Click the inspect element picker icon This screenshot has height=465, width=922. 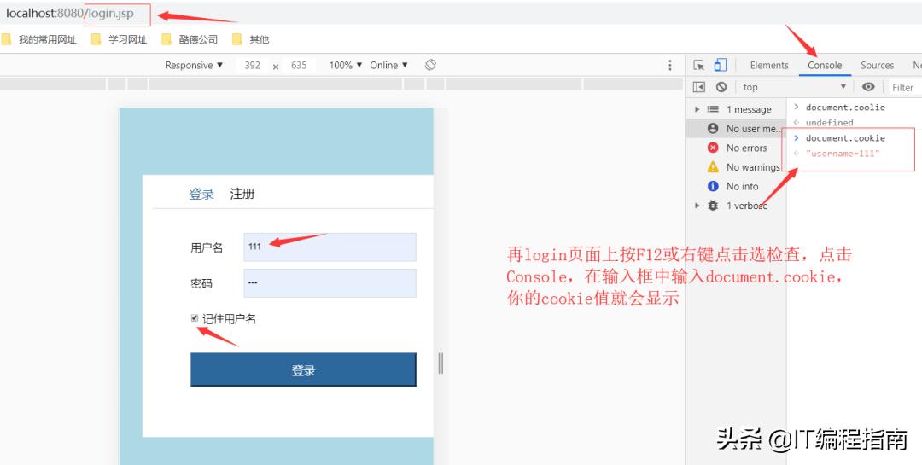coord(698,65)
